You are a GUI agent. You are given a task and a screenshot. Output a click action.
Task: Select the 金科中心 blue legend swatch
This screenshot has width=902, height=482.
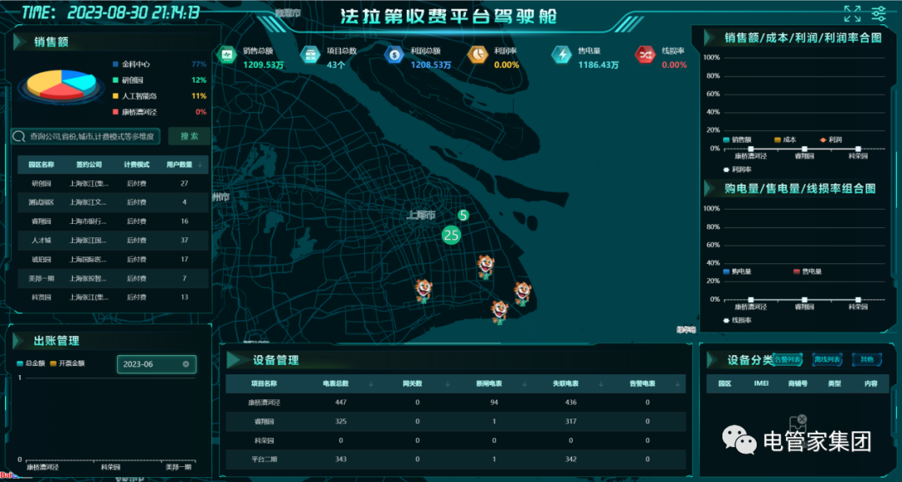[x=115, y=64]
